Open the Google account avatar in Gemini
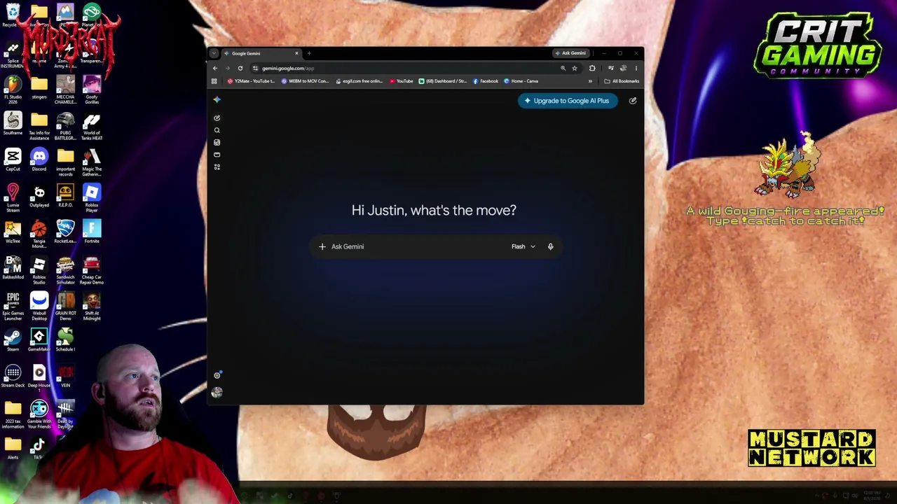Image resolution: width=897 pixels, height=504 pixels. coord(217,393)
